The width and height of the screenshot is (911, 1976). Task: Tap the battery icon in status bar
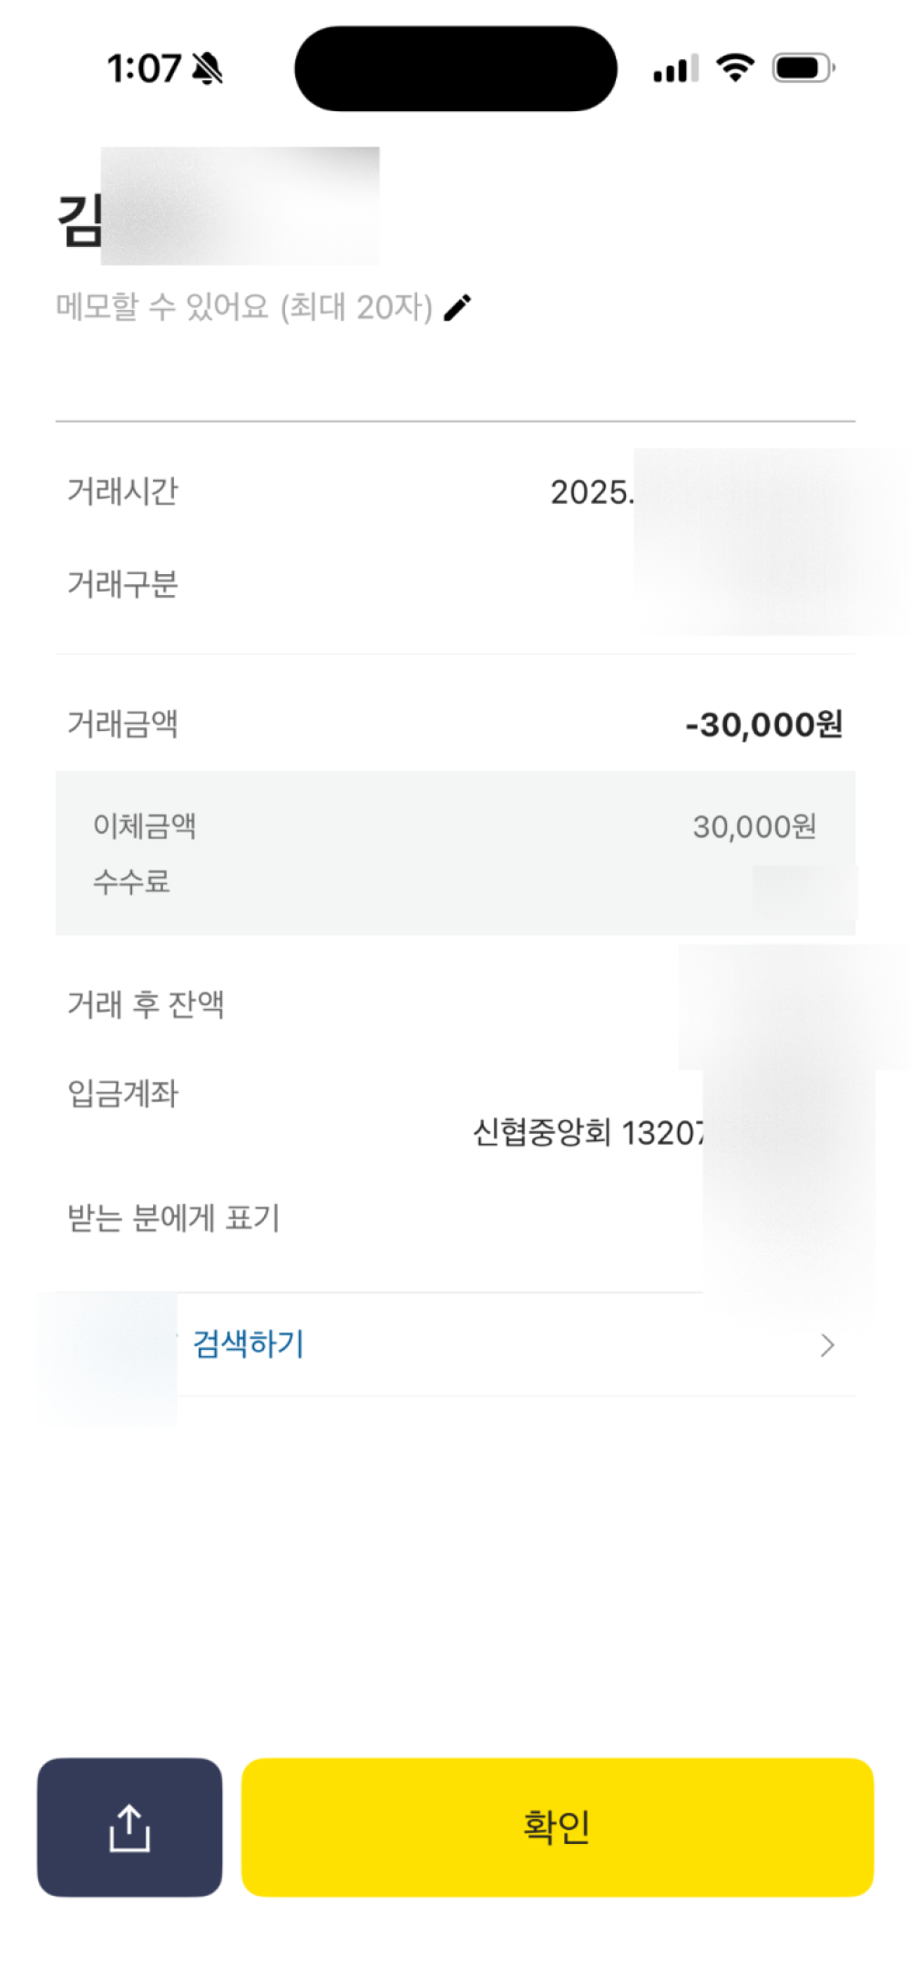click(x=803, y=68)
